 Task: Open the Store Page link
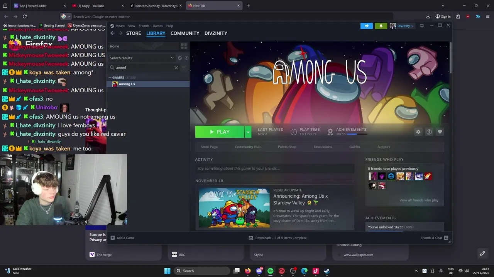[209, 147]
